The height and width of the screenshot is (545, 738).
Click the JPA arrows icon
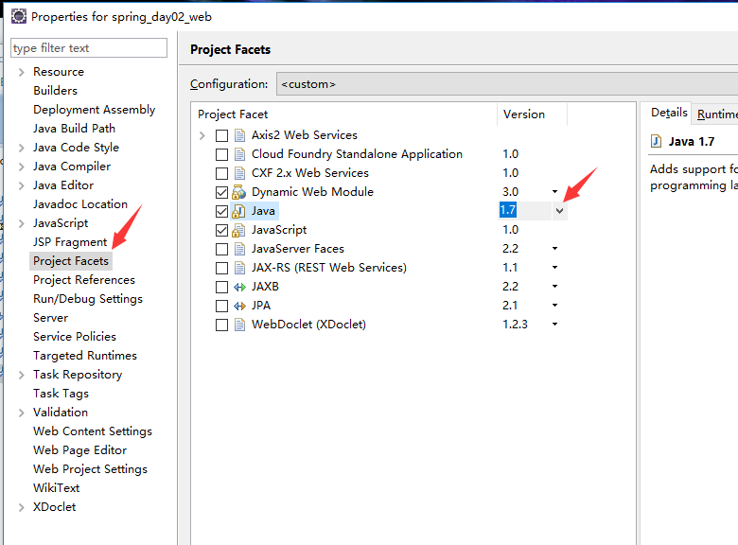coord(239,306)
